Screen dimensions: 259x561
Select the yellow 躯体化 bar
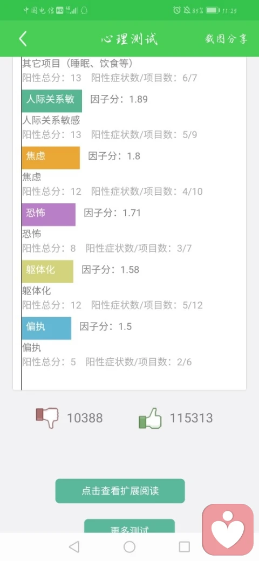47,271
